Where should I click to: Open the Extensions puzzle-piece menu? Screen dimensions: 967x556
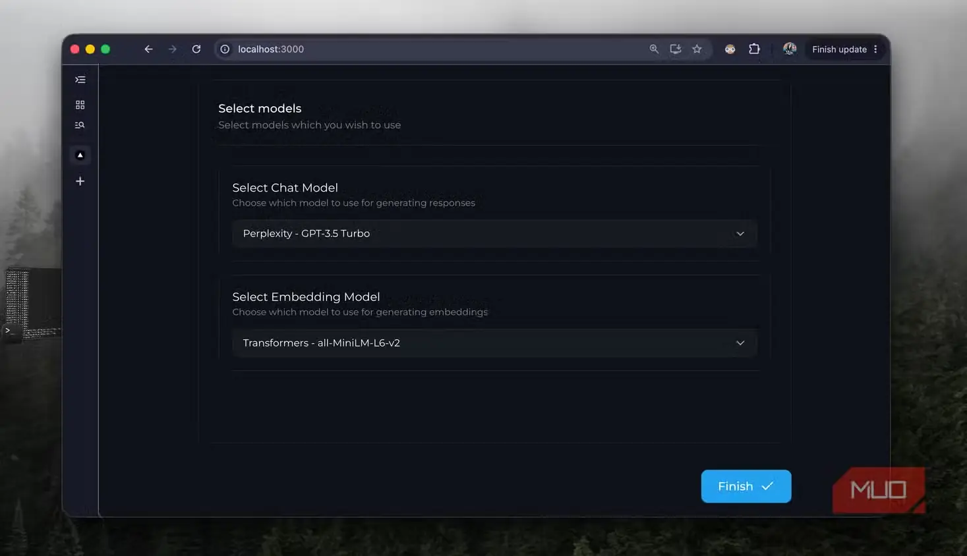coord(755,49)
